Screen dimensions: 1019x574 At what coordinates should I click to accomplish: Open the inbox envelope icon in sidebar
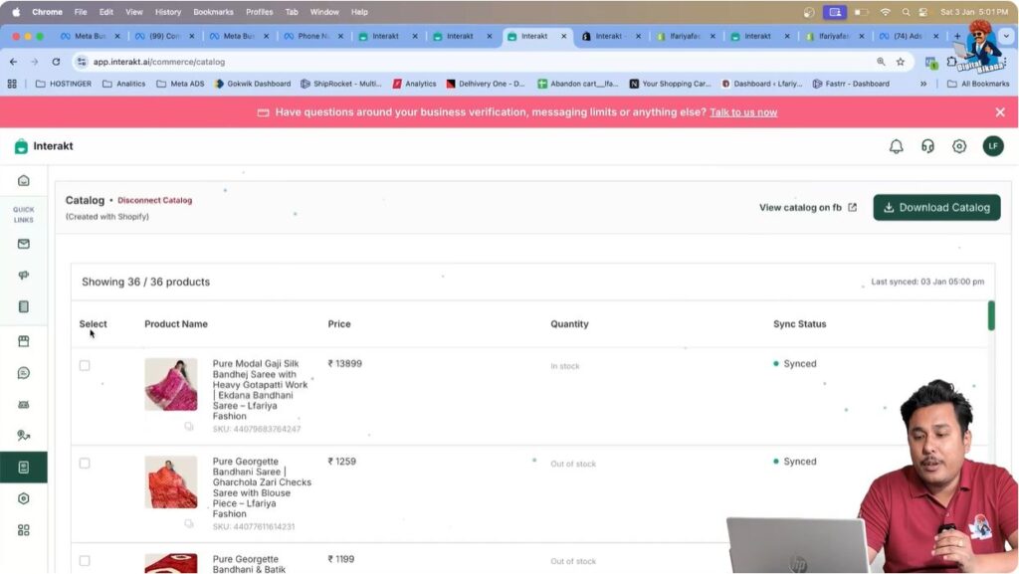[x=24, y=244]
